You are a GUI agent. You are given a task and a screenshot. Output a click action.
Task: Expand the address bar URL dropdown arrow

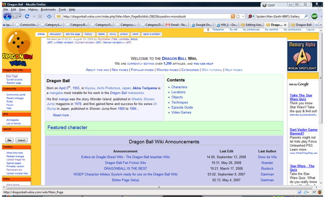[x=243, y=16]
